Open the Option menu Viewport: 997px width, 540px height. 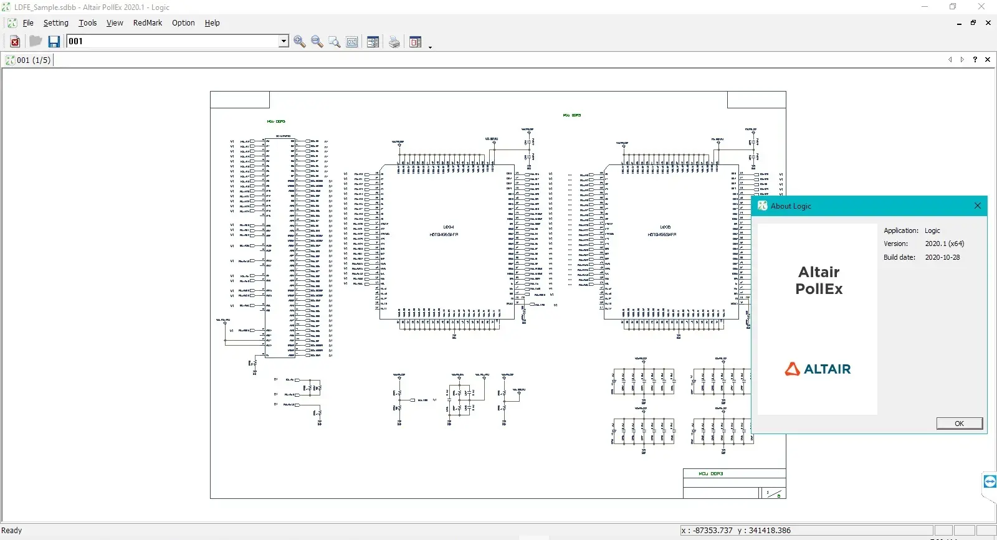click(x=183, y=23)
